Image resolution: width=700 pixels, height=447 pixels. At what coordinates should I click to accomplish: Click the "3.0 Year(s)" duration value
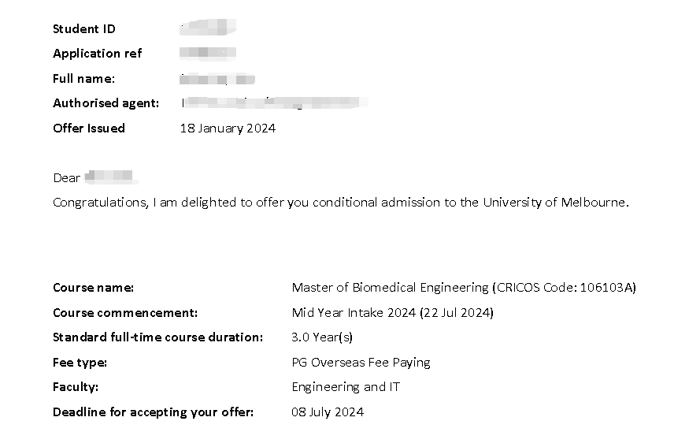click(x=322, y=337)
